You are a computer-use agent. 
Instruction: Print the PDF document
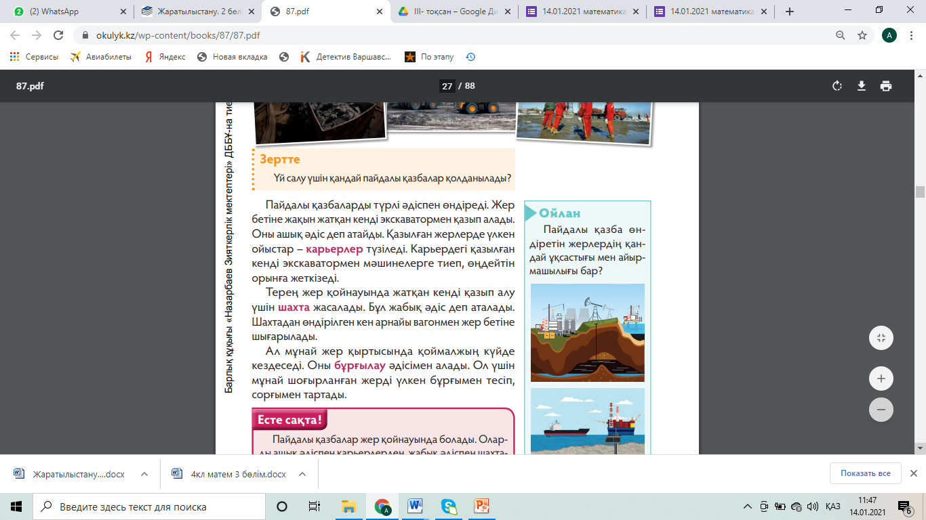(x=886, y=86)
